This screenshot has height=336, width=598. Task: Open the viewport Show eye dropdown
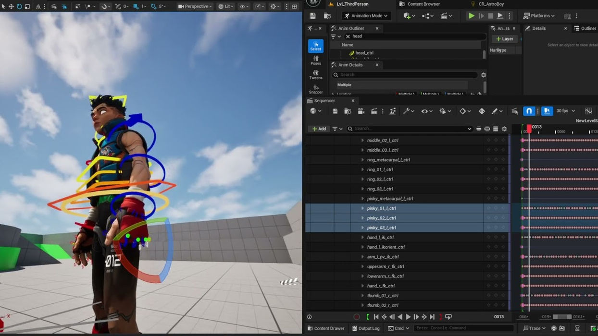(244, 7)
